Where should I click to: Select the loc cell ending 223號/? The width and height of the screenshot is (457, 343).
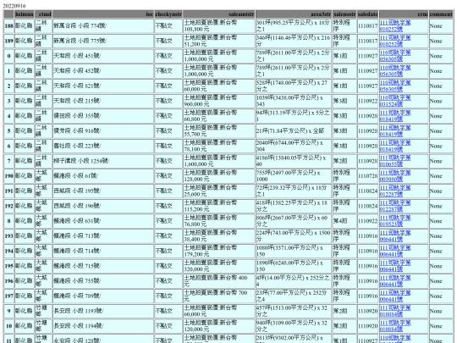tap(103, 147)
